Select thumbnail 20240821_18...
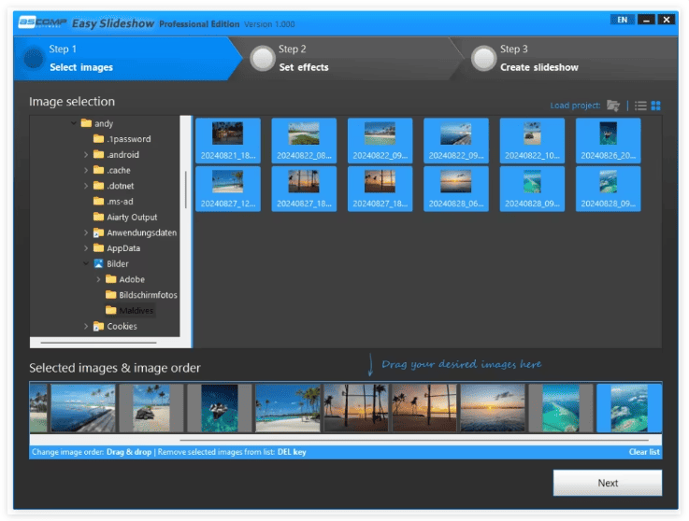The height and width of the screenshot is (521, 689). [x=228, y=141]
